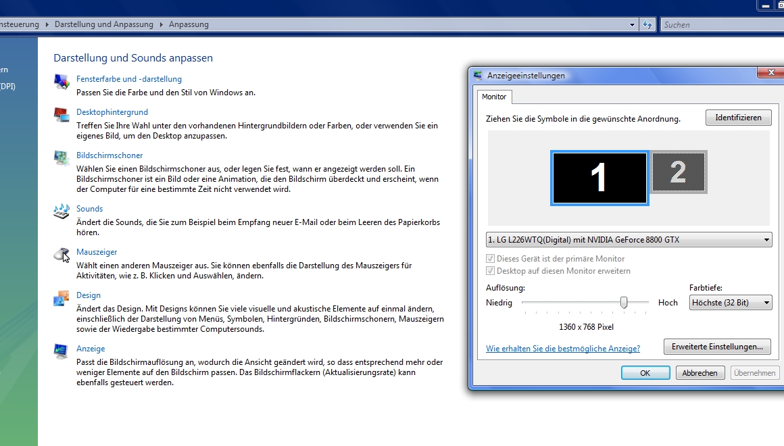Open the Anzeige monitor icon
The image size is (784, 446).
tap(62, 351)
